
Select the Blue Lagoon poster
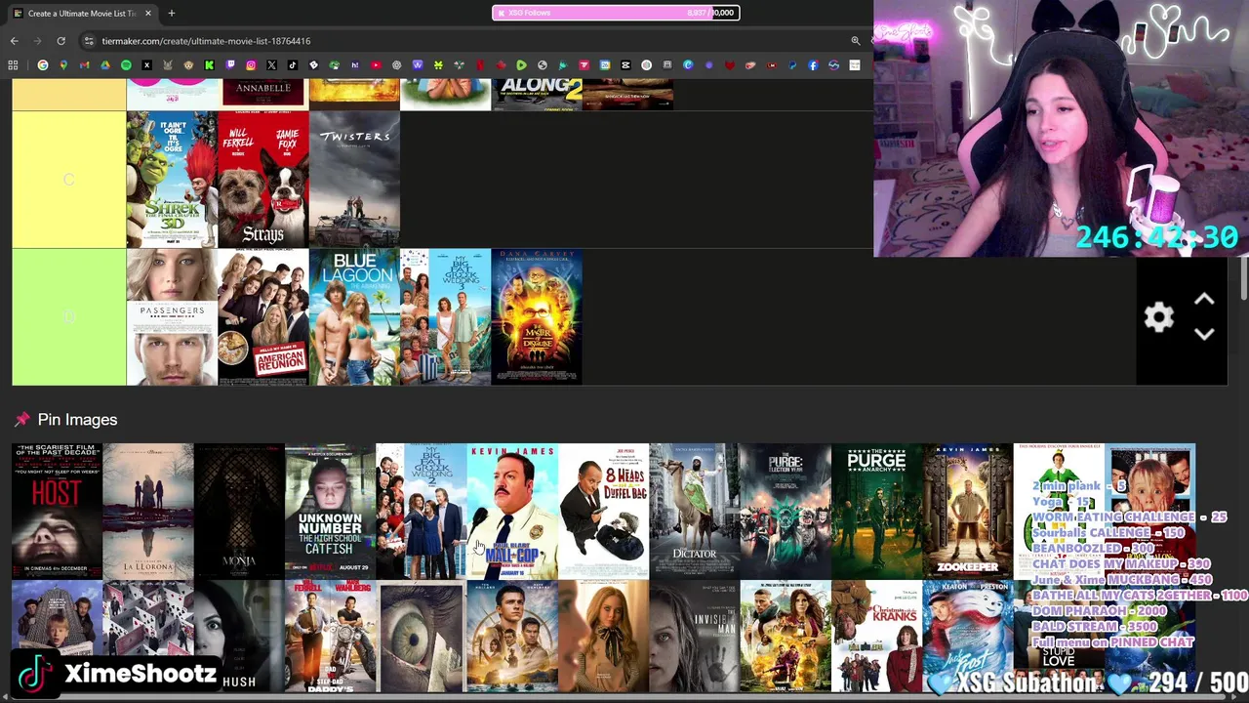[354, 317]
